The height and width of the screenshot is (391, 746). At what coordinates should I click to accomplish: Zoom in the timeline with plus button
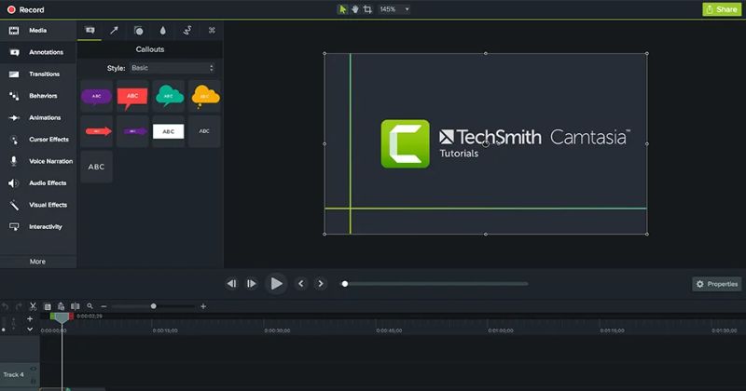tap(203, 306)
